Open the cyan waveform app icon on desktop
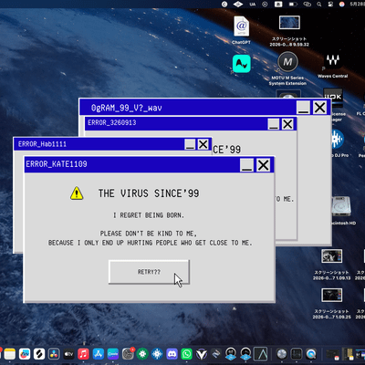The width and height of the screenshot is (365, 365). pyautogui.click(x=242, y=64)
